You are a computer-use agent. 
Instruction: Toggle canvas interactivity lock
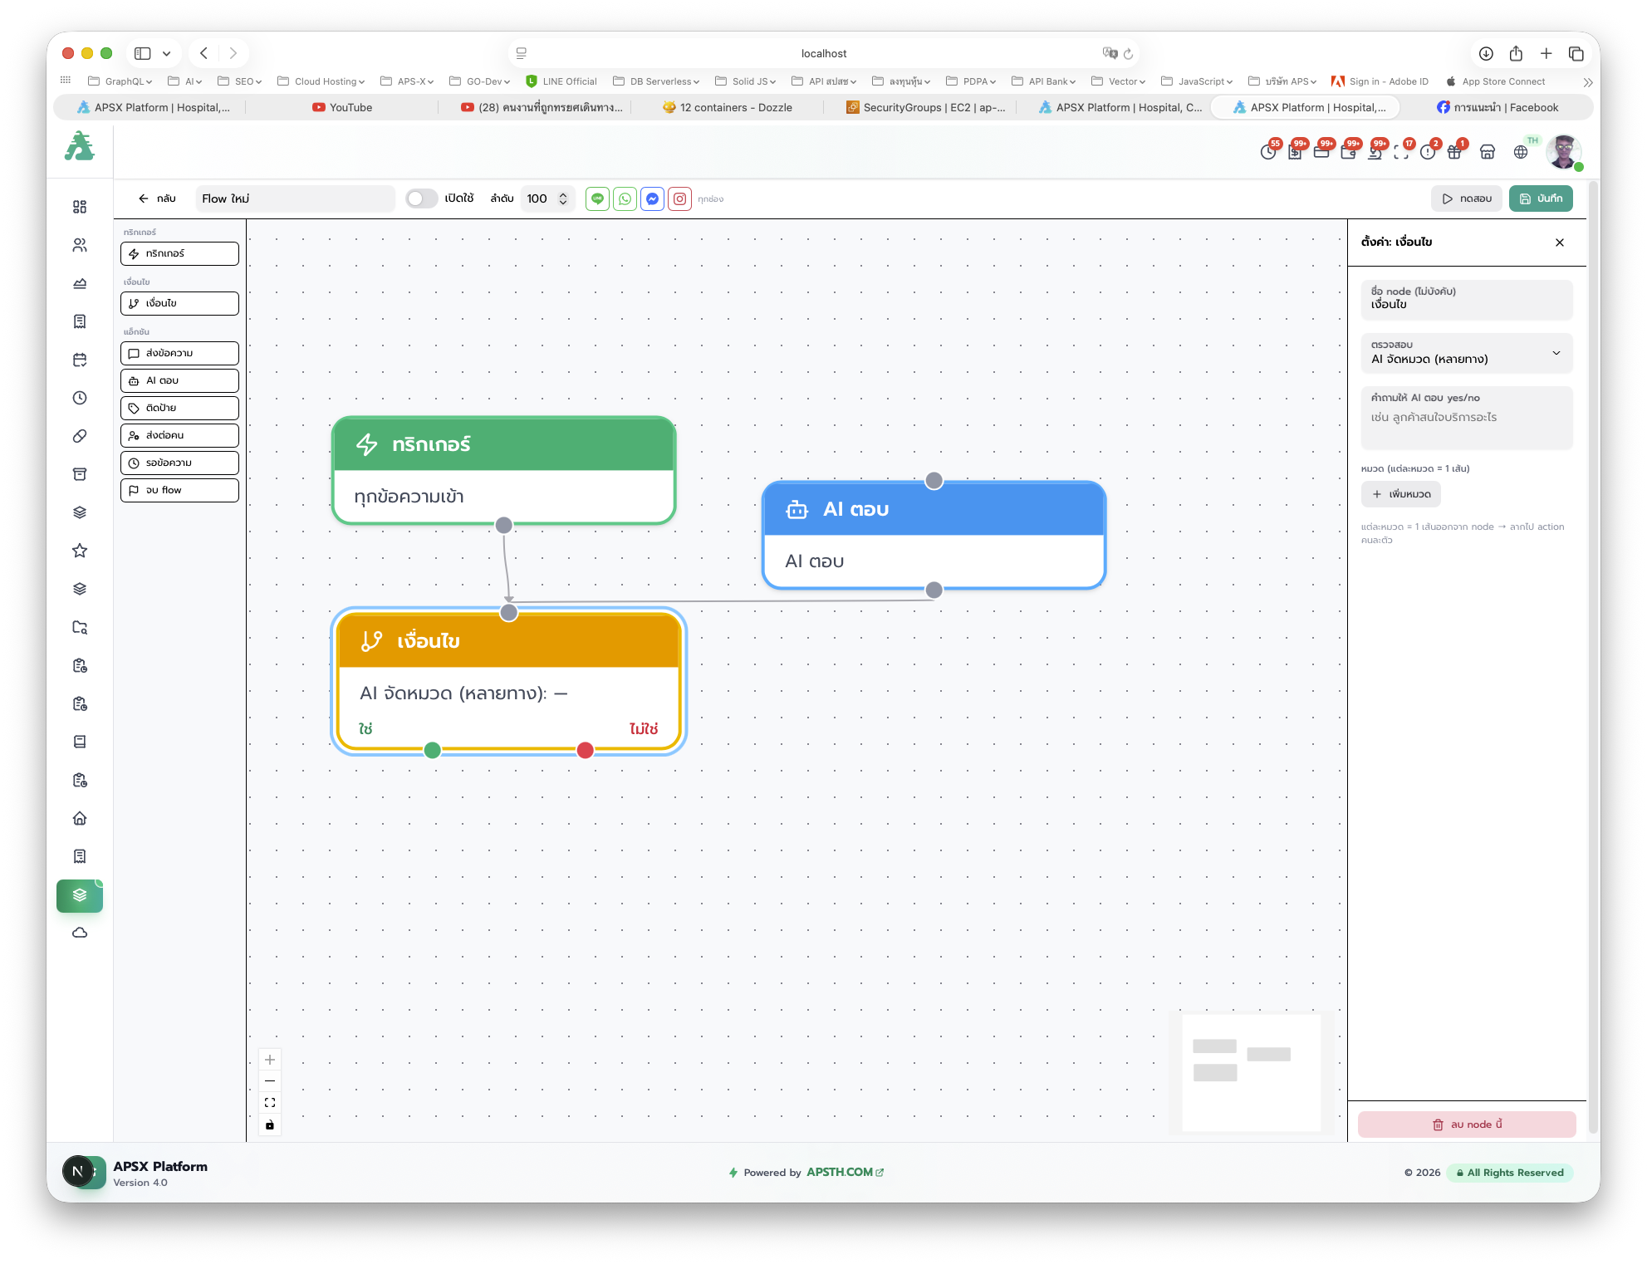pos(270,1124)
